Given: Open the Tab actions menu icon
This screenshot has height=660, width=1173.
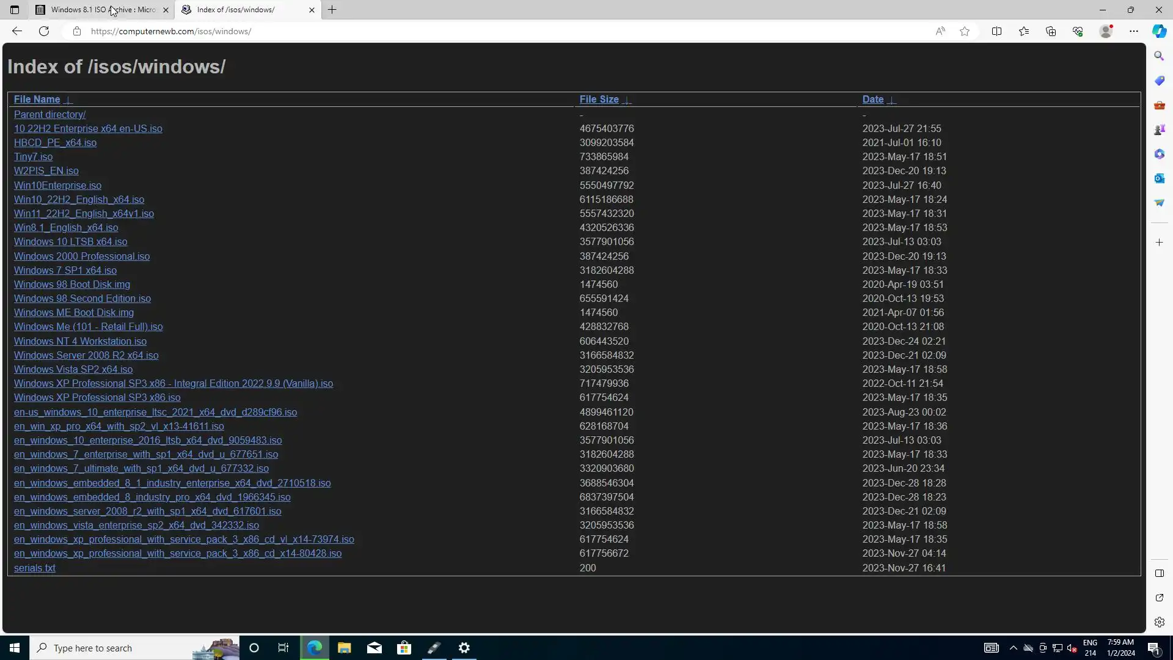Looking at the screenshot, I should coord(15,10).
